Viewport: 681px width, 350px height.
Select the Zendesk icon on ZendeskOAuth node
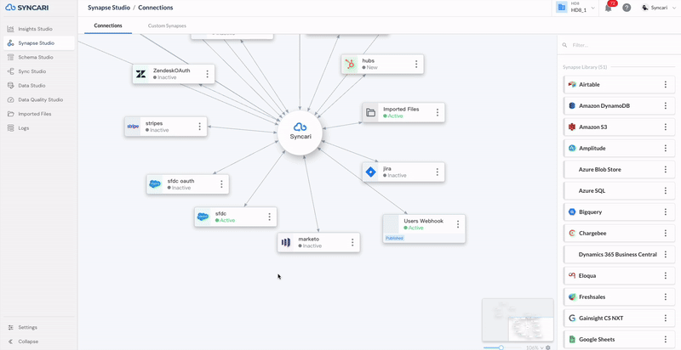tap(140, 74)
